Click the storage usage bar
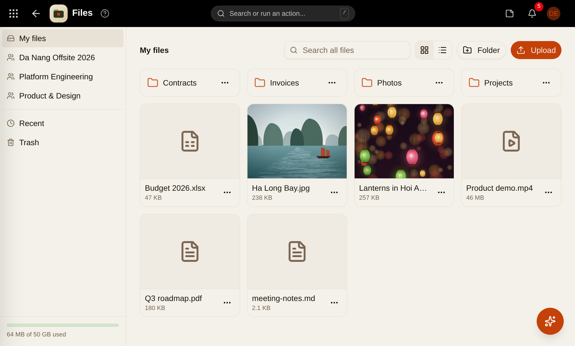This screenshot has height=346, width=575. pos(63,325)
